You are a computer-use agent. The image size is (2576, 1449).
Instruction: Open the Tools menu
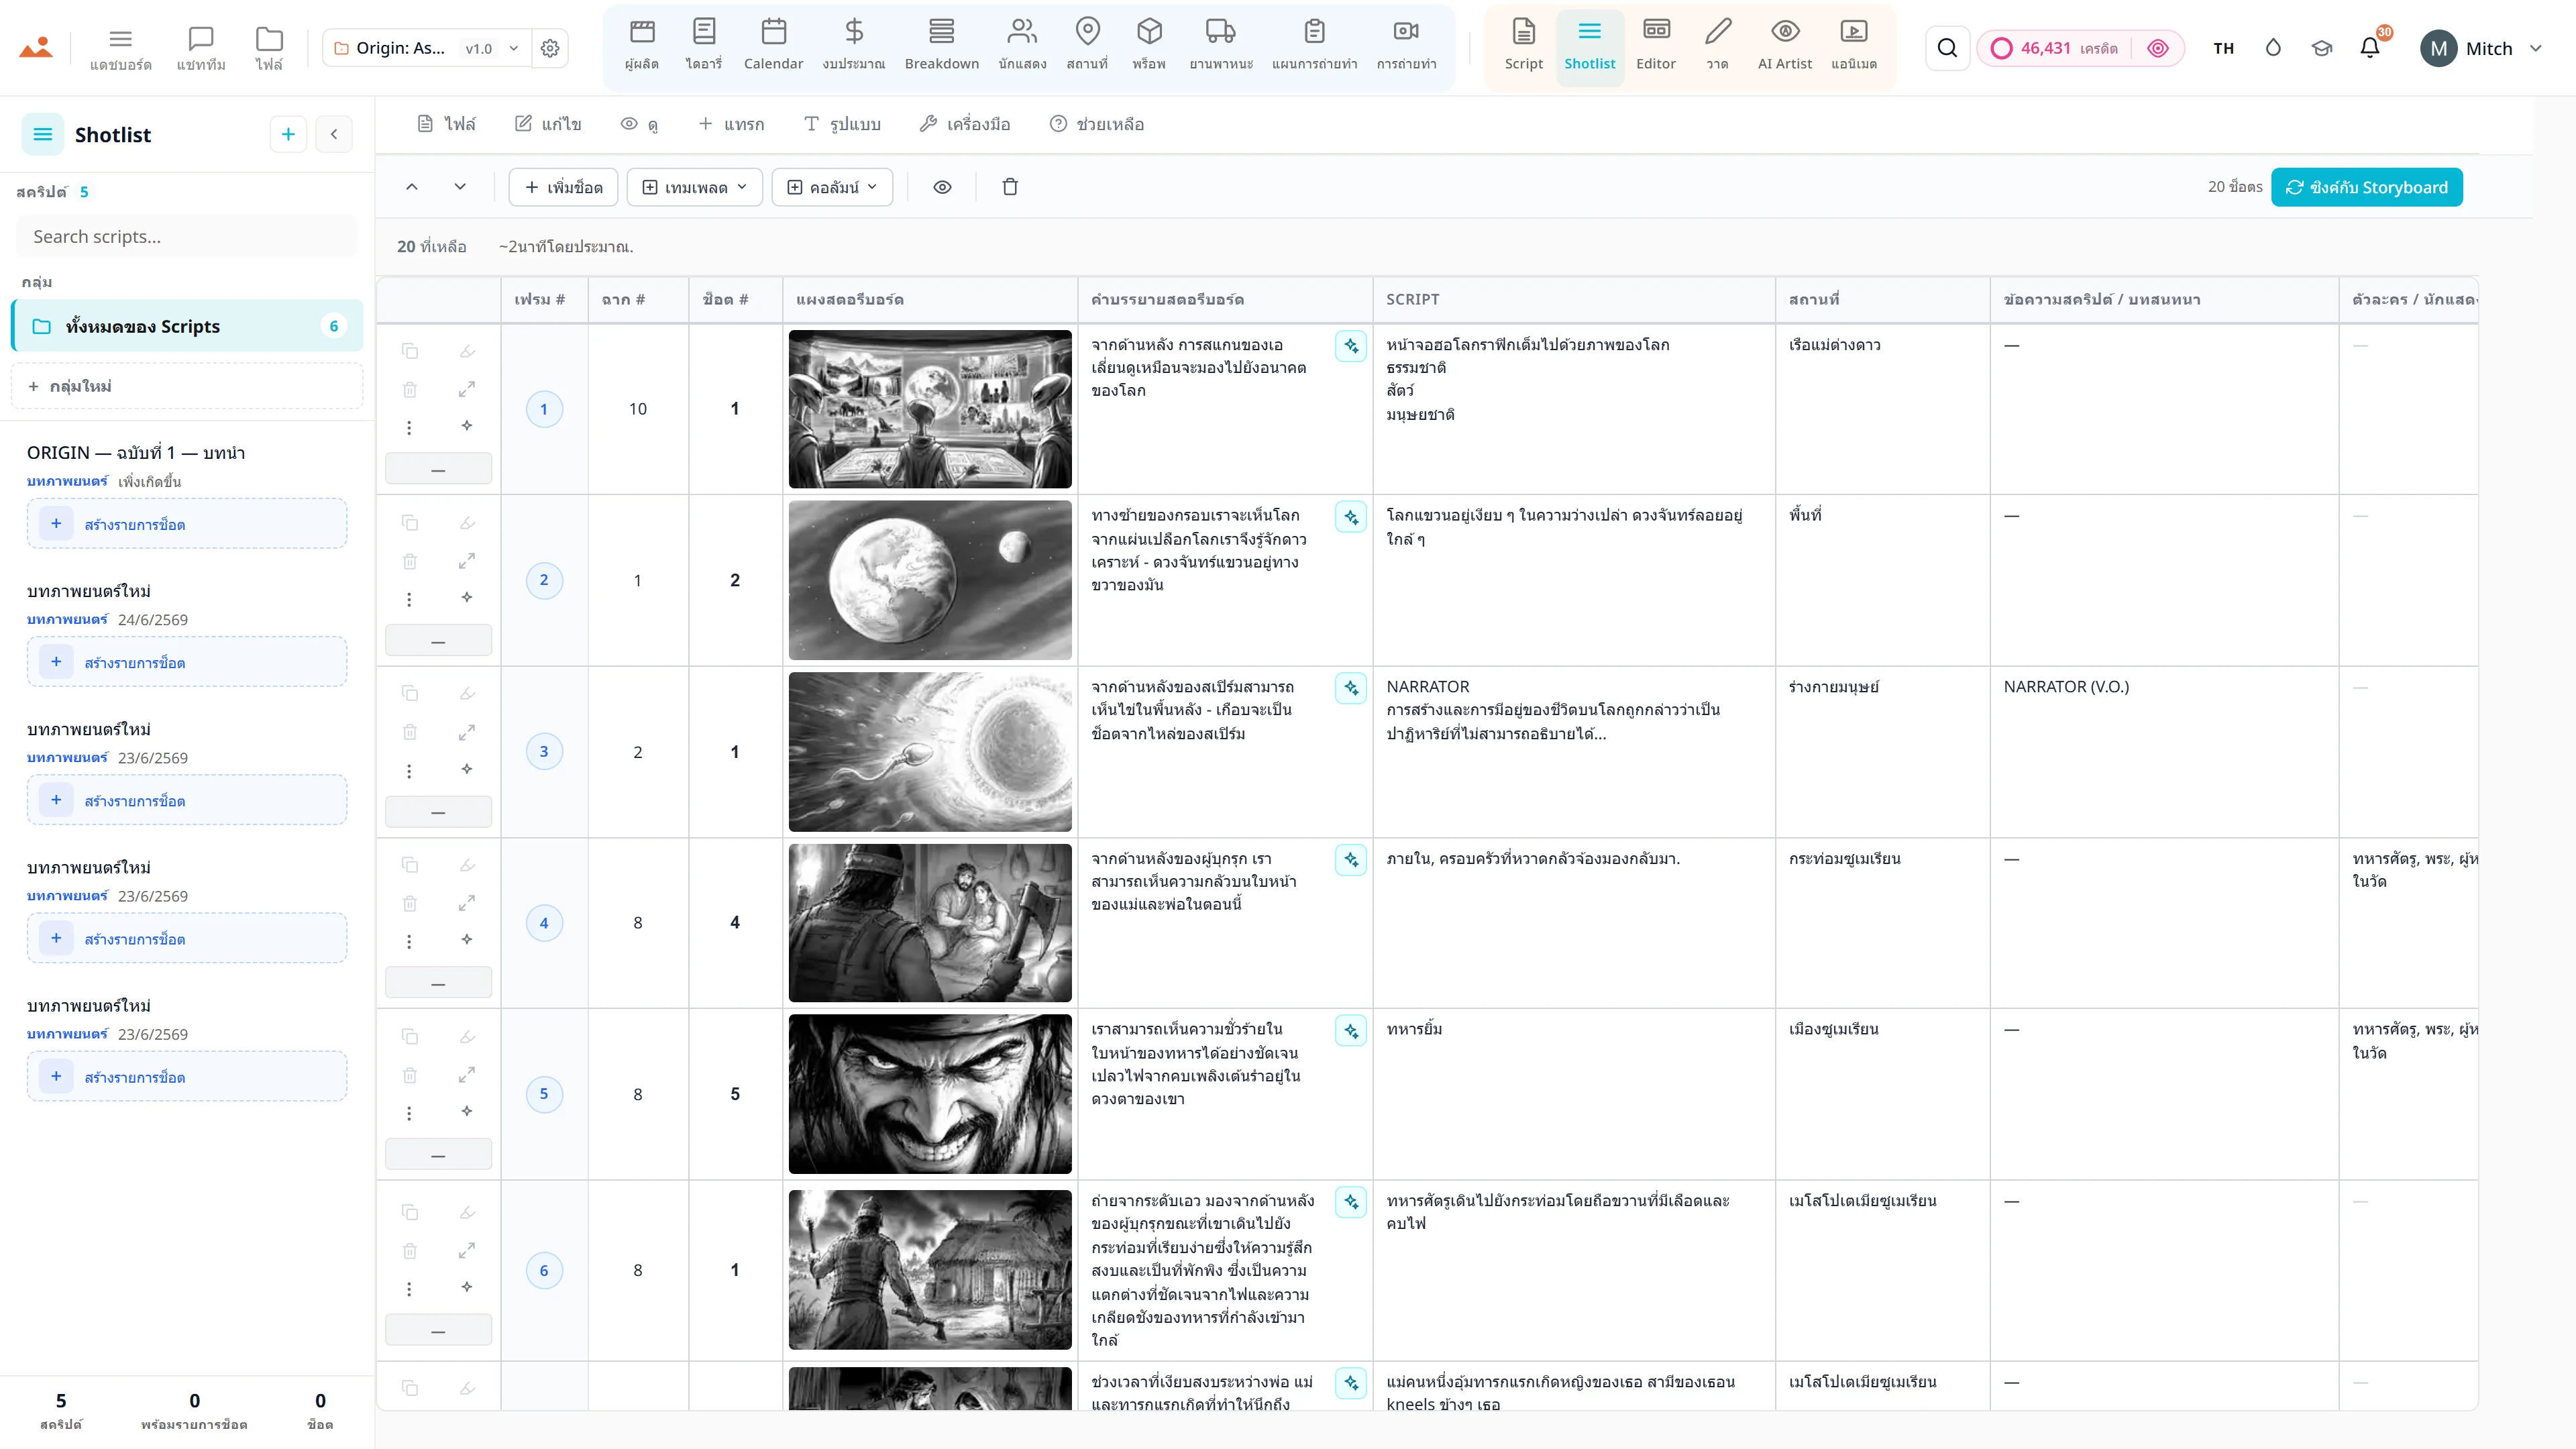[965, 124]
